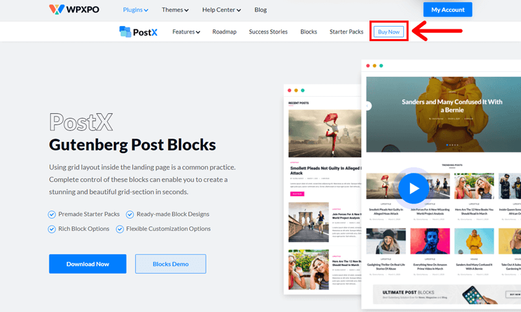Viewport: 521px width, 312px height.
Task: Click the Buy Now button
Action: [389, 32]
